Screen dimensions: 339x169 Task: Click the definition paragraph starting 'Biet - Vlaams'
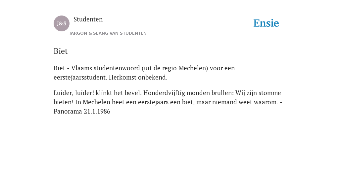pyautogui.click(x=144, y=73)
